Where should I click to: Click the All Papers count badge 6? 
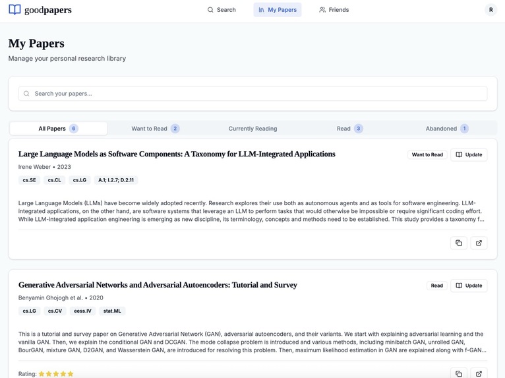[74, 129]
